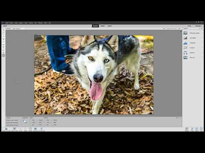Select the Red Eye Removal tool
Screen dimensions: 205x153
[x=3, y=39]
